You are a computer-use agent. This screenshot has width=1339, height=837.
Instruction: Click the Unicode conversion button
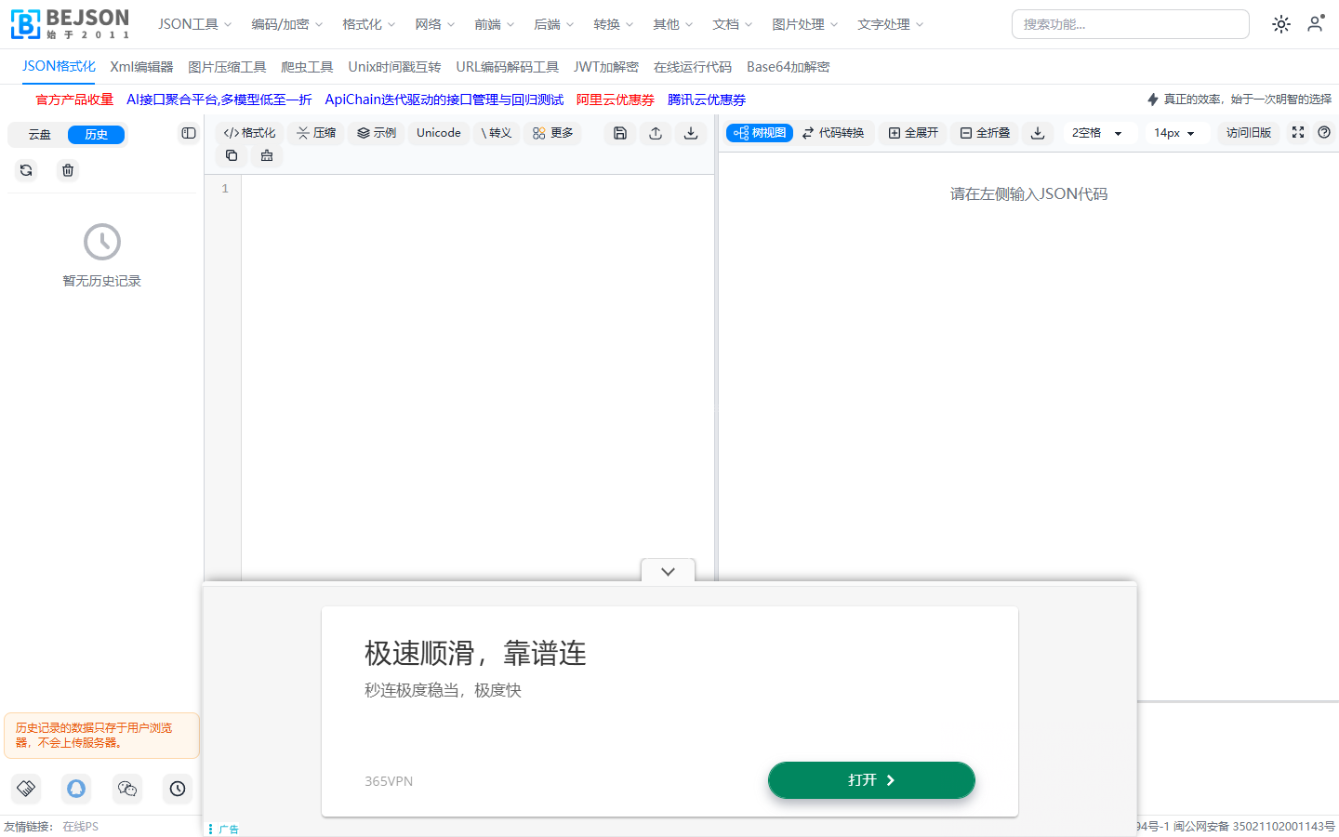439,133
